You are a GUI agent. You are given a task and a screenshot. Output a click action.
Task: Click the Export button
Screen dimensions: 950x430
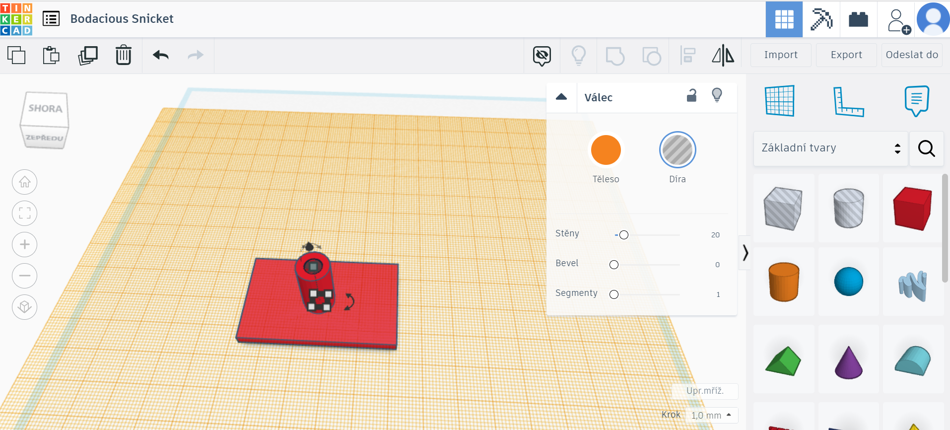click(x=846, y=55)
